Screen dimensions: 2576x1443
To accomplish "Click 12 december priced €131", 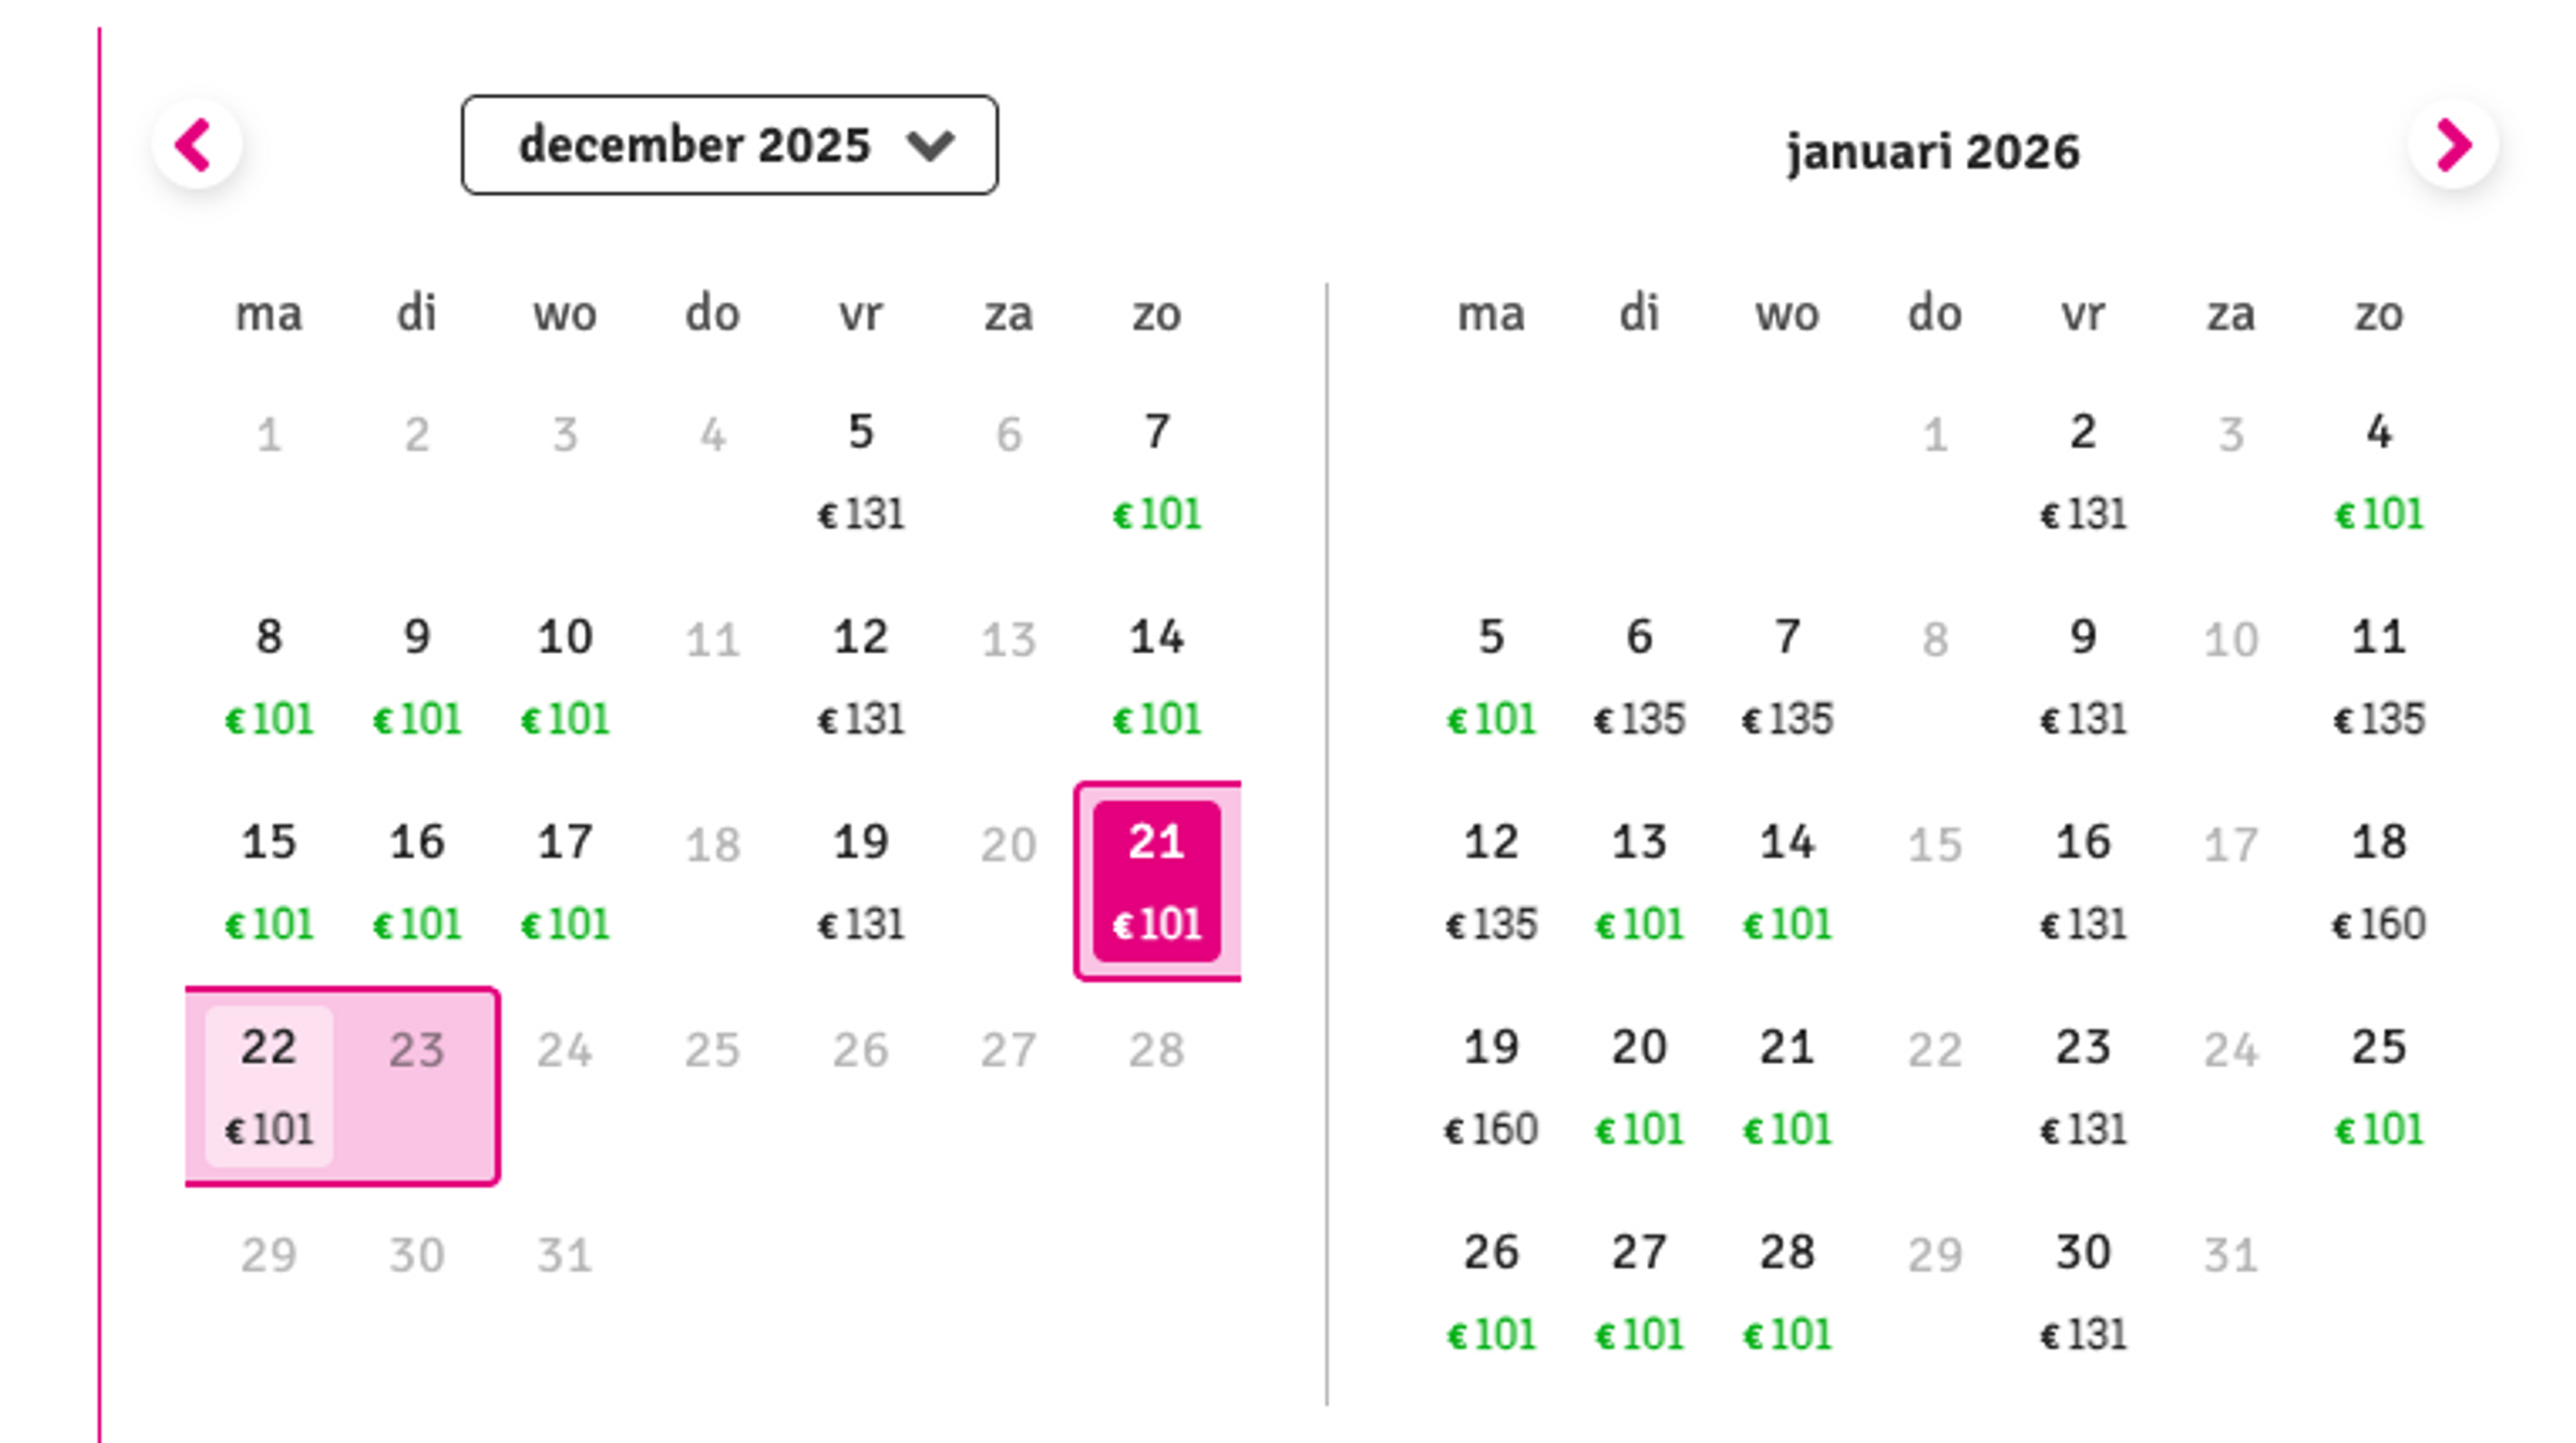I will (x=860, y=676).
